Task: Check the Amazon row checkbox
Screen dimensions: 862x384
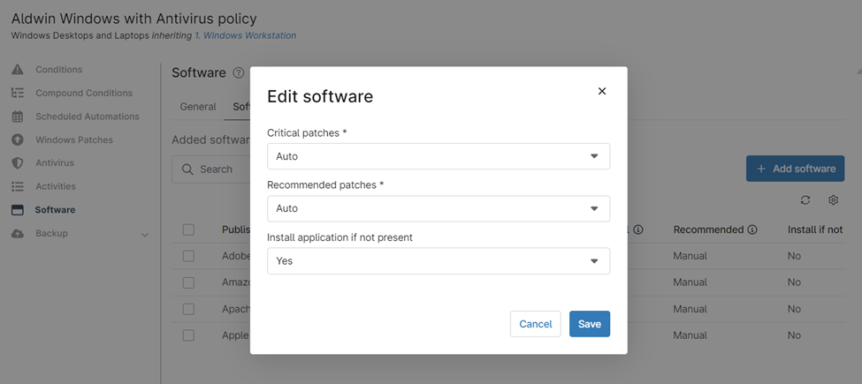Action: click(188, 282)
